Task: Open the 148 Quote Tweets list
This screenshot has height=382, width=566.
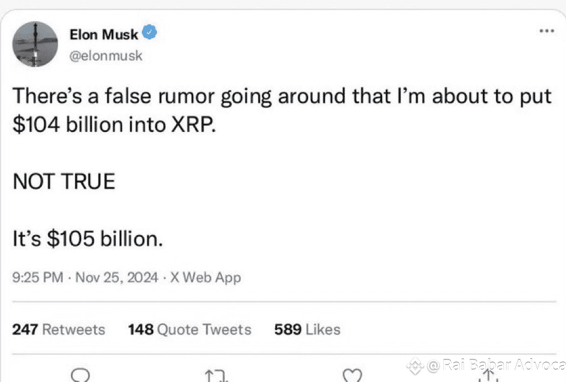Action: 190,329
